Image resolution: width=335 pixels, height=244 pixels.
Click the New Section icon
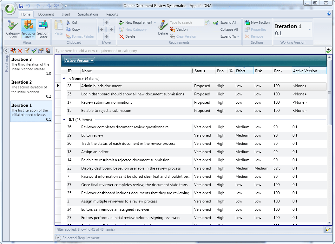coord(247,22)
